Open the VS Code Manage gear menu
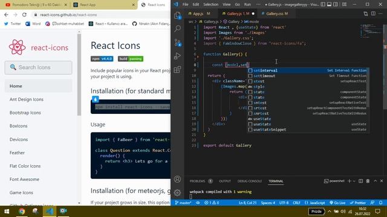The height and width of the screenshot is (217, 387). pos(177,193)
